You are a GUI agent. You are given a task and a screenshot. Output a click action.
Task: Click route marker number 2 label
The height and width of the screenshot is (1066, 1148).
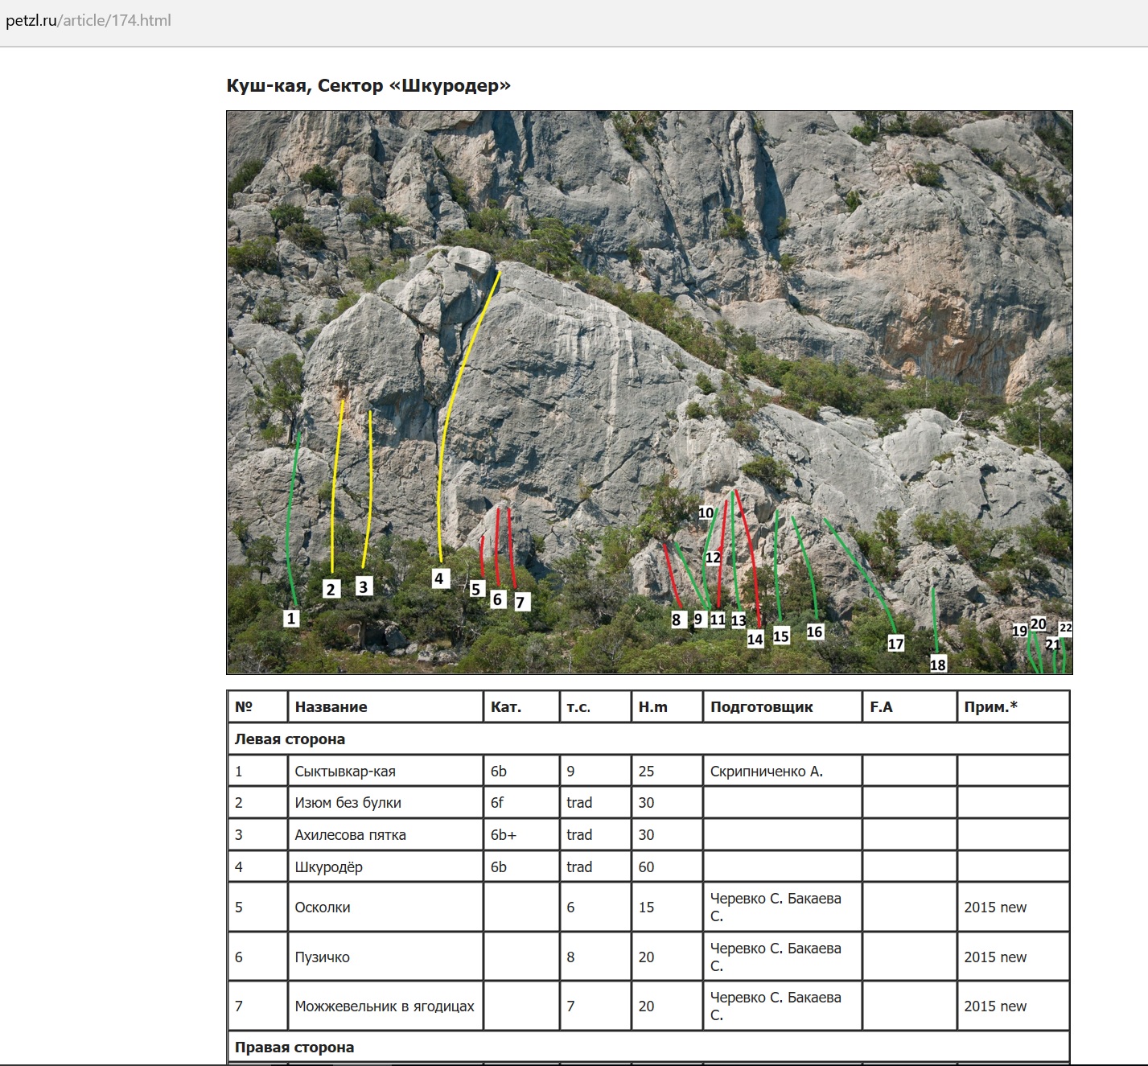tap(331, 589)
